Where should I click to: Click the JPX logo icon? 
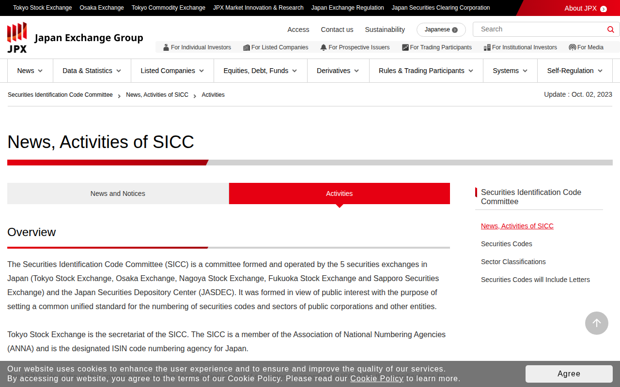[x=17, y=37]
